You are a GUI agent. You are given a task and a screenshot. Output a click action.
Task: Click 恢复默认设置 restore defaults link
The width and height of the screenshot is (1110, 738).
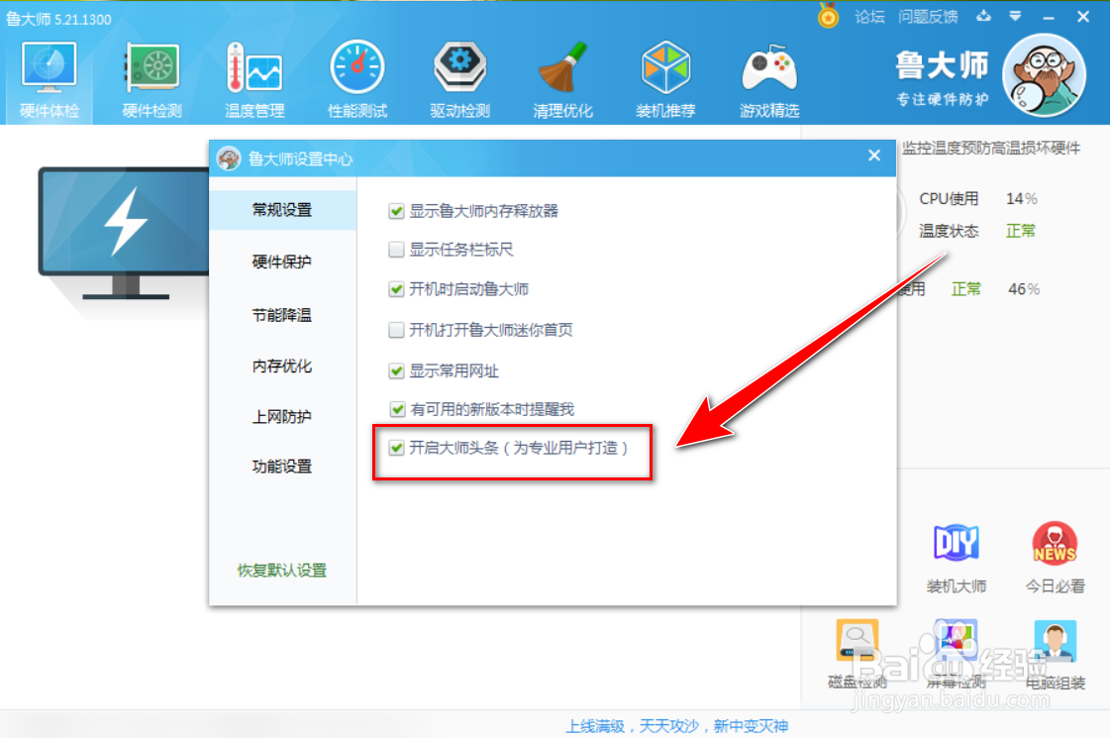pos(282,571)
